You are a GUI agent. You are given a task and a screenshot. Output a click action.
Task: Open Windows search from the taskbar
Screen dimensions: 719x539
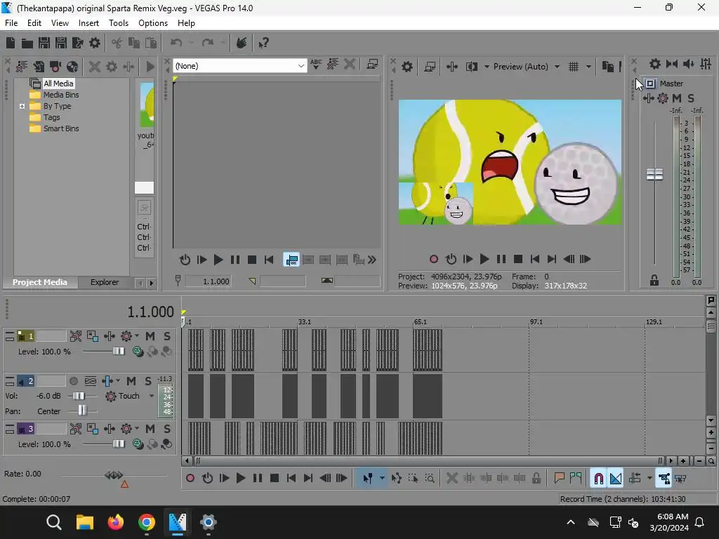[x=53, y=522]
